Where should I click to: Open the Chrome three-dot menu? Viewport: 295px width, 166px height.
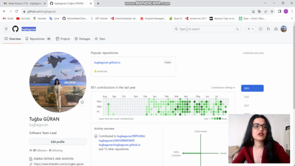click(x=292, y=12)
